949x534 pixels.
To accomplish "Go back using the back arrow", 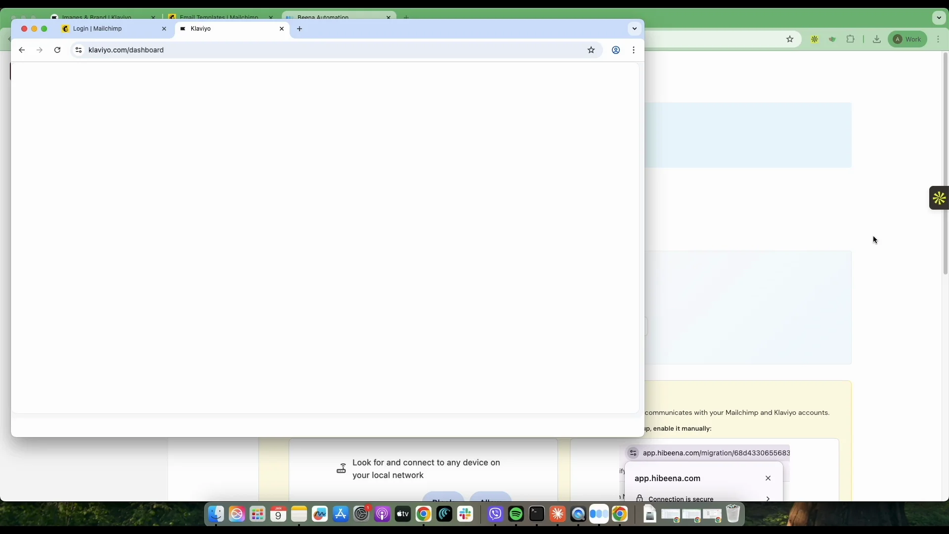I will [x=22, y=50].
